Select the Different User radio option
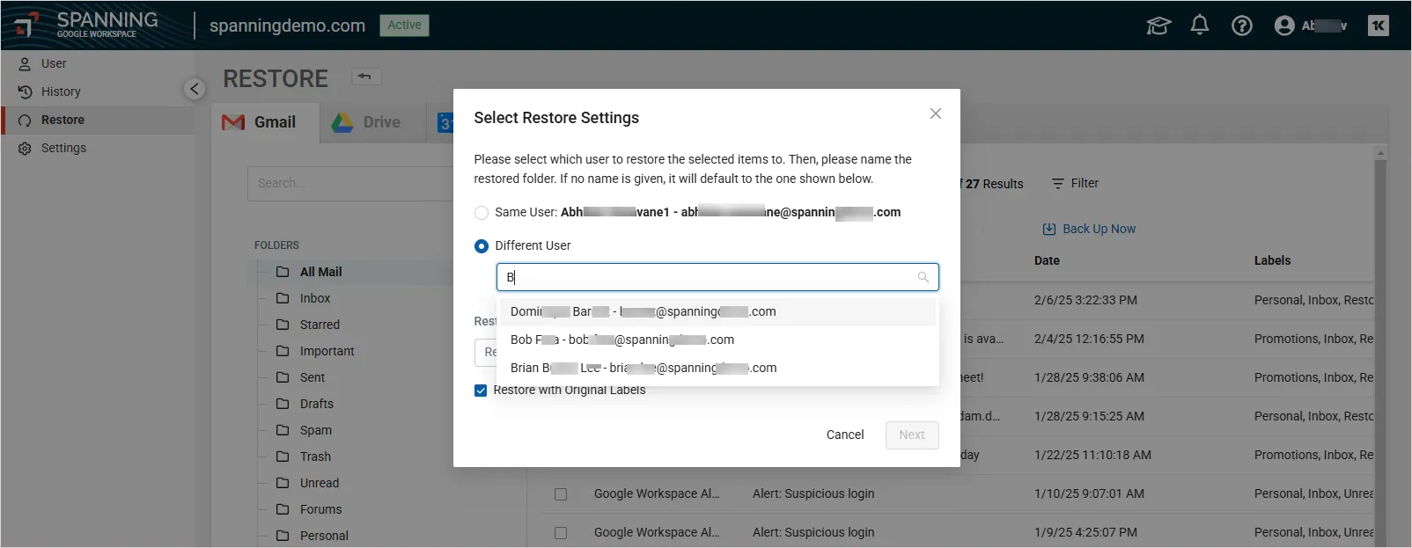Image resolution: width=1412 pixels, height=548 pixels. (482, 246)
